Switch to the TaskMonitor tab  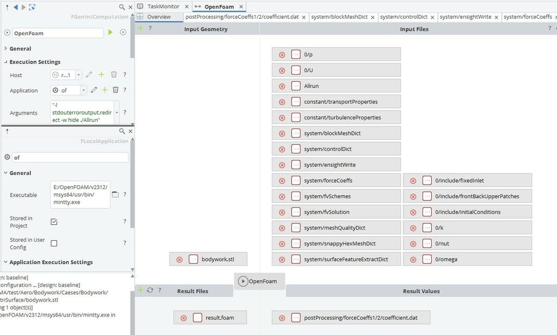[x=163, y=6]
